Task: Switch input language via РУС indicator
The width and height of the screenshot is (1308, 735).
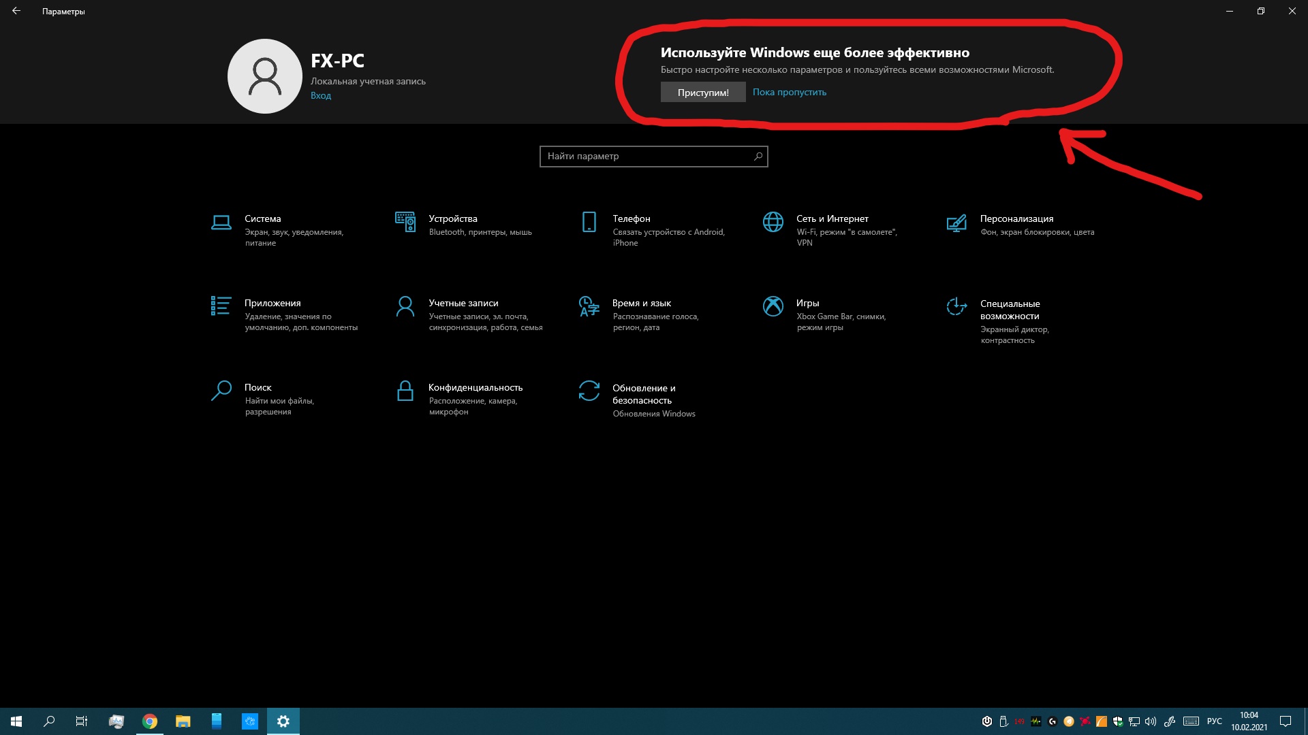Action: (x=1214, y=721)
